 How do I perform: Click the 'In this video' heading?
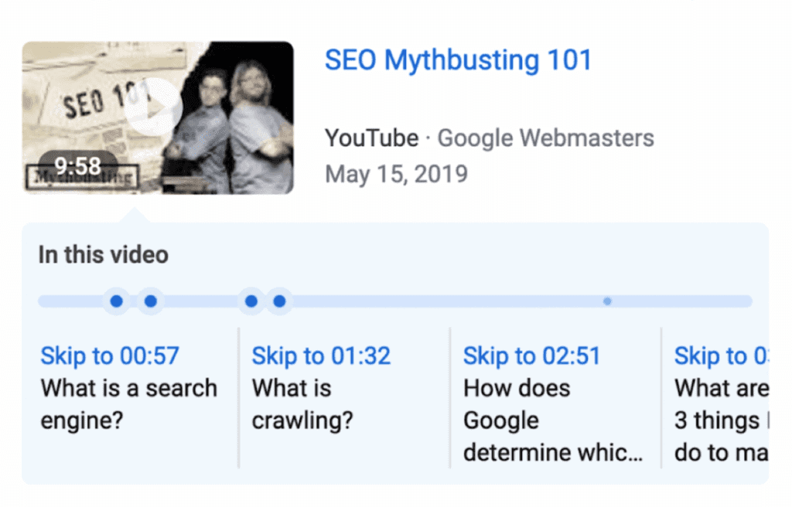pos(104,254)
